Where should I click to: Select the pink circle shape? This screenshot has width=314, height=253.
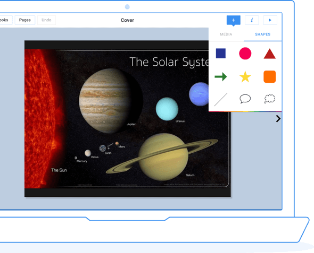pos(245,54)
